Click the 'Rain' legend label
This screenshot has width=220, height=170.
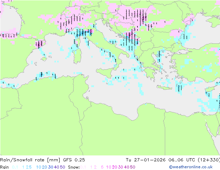click(x=5, y=167)
